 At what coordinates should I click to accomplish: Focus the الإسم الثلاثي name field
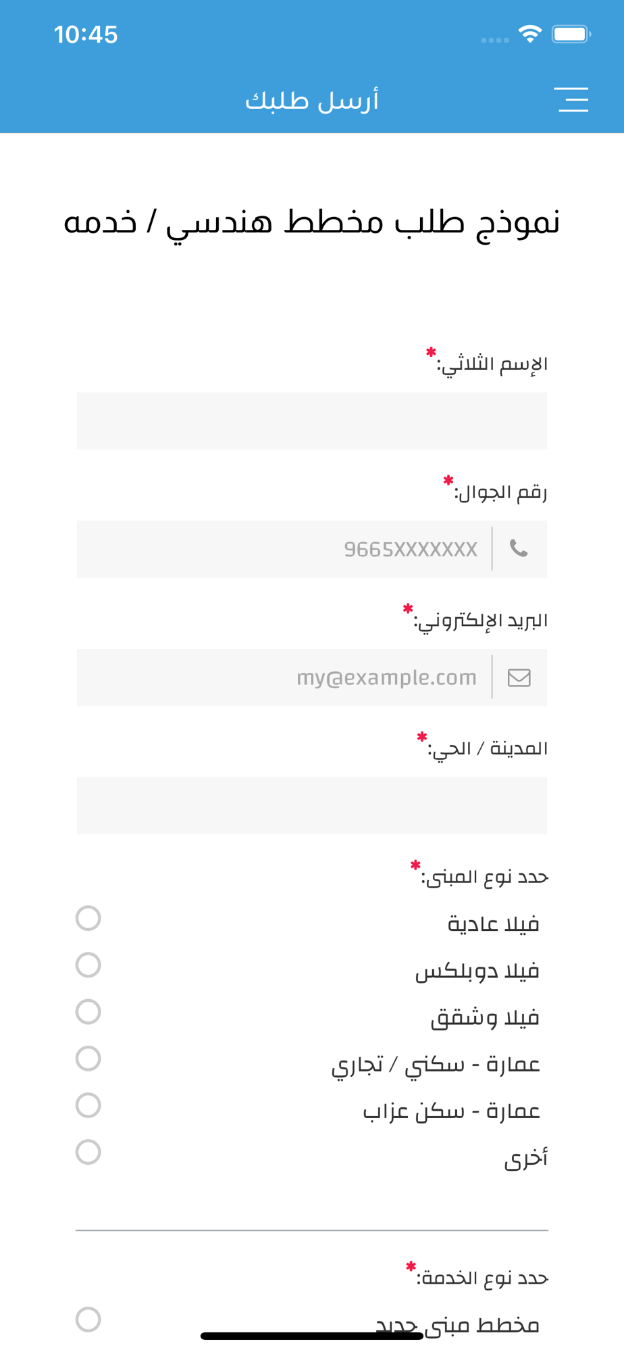(312, 420)
